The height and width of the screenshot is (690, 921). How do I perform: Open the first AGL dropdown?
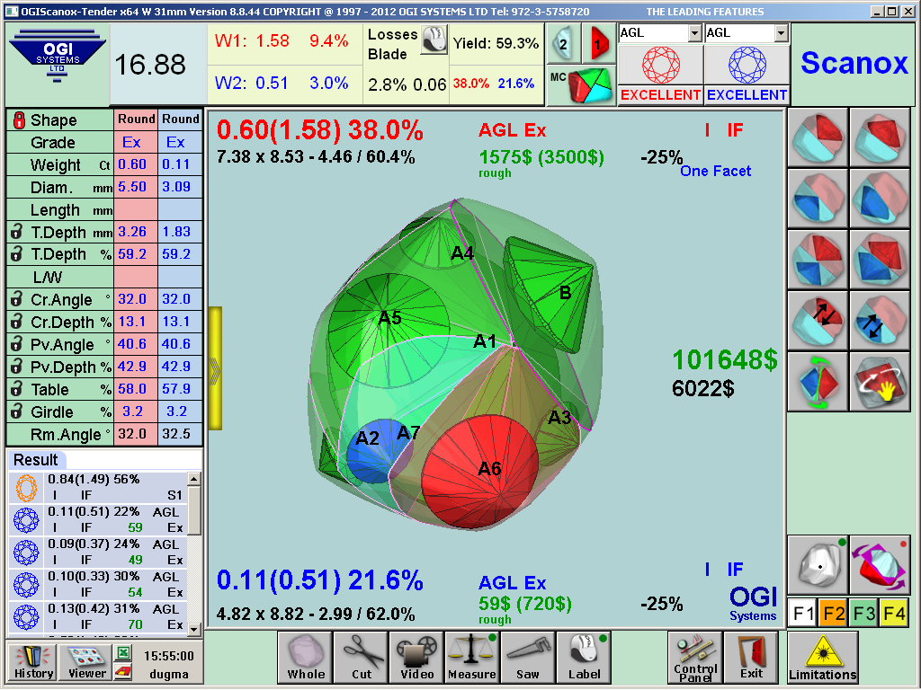pyautogui.click(x=695, y=33)
